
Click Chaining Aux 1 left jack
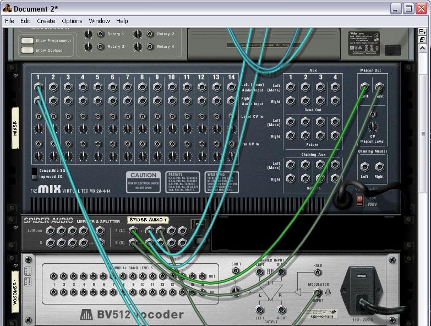click(x=291, y=165)
